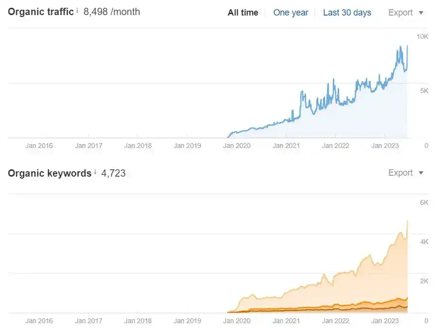Click the 5K axis label
This screenshot has height=328, width=437.
[423, 91]
